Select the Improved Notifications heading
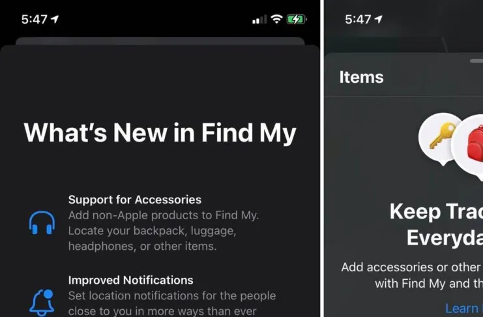The height and width of the screenshot is (317, 483). [130, 280]
